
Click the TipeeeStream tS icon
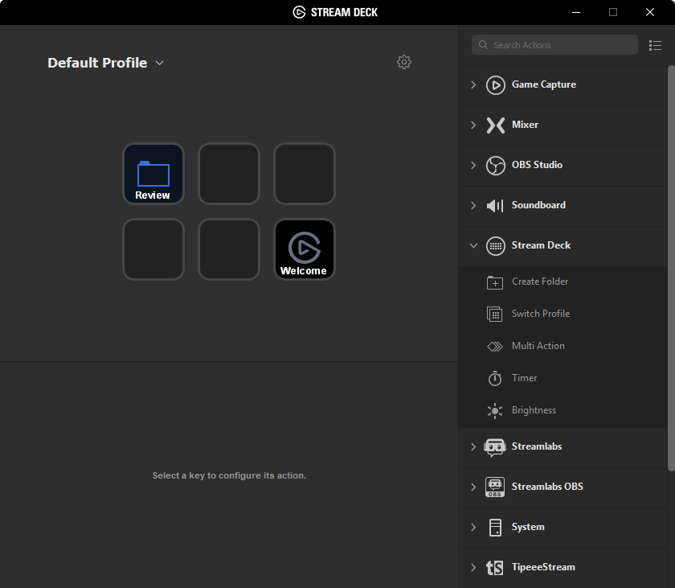click(x=495, y=568)
